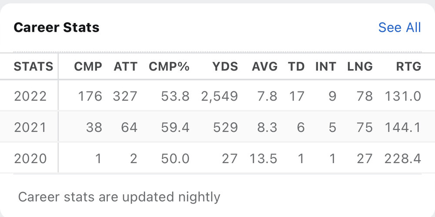This screenshot has height=217, width=435.
Task: Click the 228.4 rating in 2020 row
Action: pyautogui.click(x=402, y=158)
